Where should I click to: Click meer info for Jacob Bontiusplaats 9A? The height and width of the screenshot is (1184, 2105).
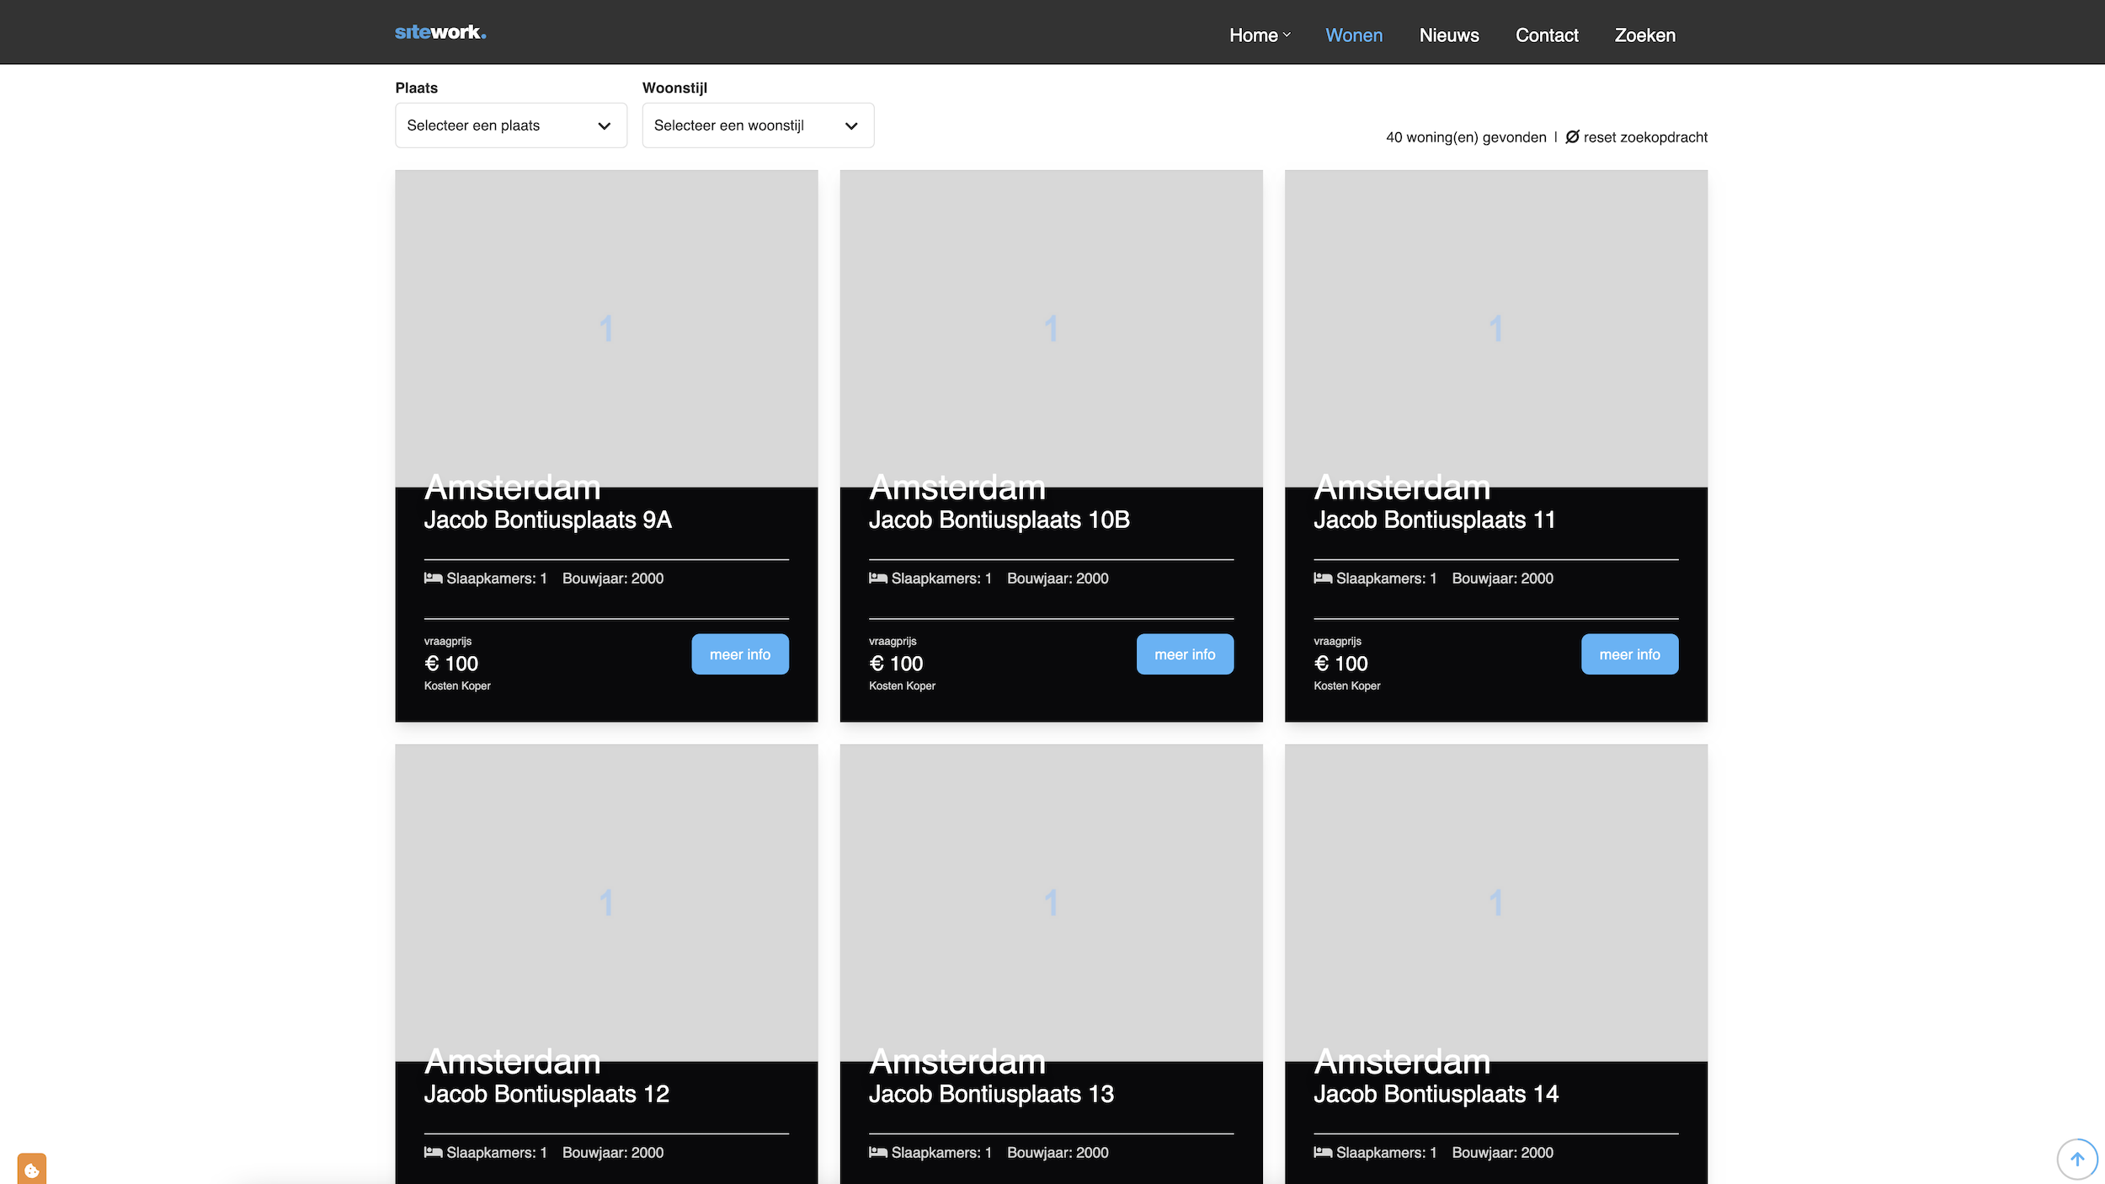coord(739,654)
